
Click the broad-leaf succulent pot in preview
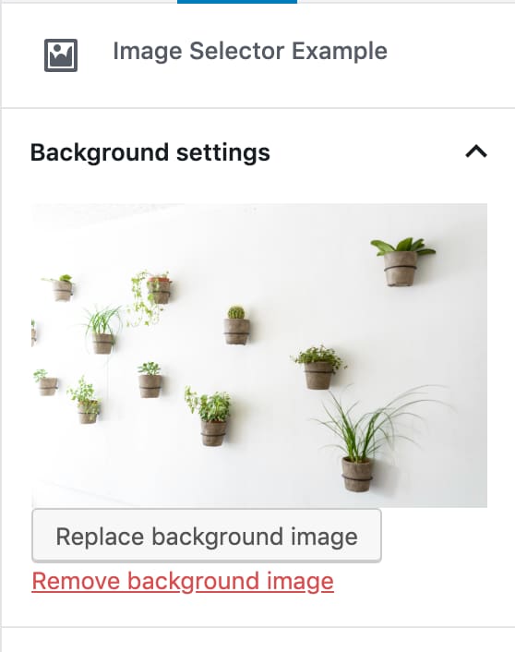pyautogui.click(x=401, y=263)
